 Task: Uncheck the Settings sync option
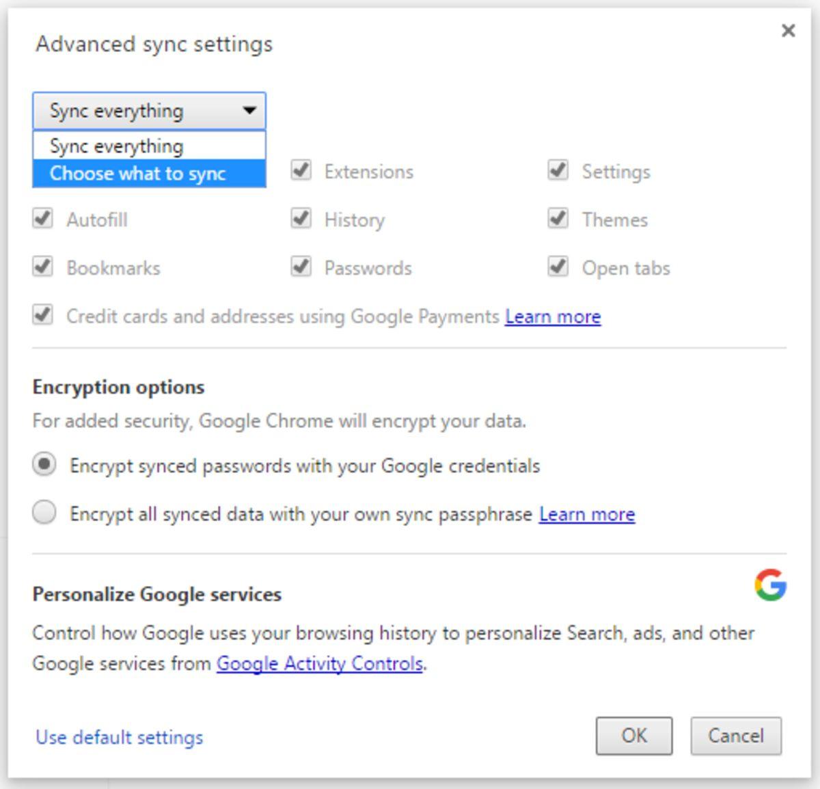point(557,172)
